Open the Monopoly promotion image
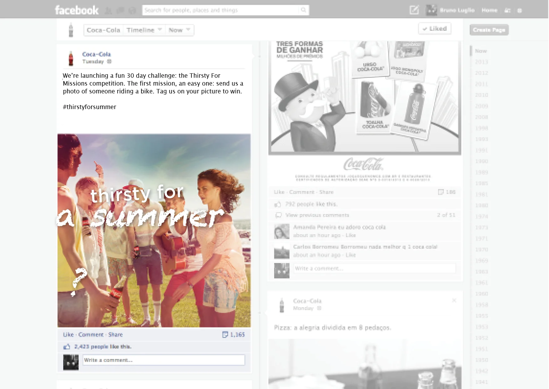The image size is (549, 389). [365, 98]
